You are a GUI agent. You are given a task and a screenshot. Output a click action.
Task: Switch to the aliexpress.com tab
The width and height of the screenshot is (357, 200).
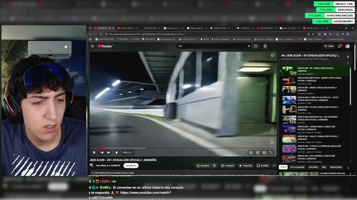tap(313, 28)
